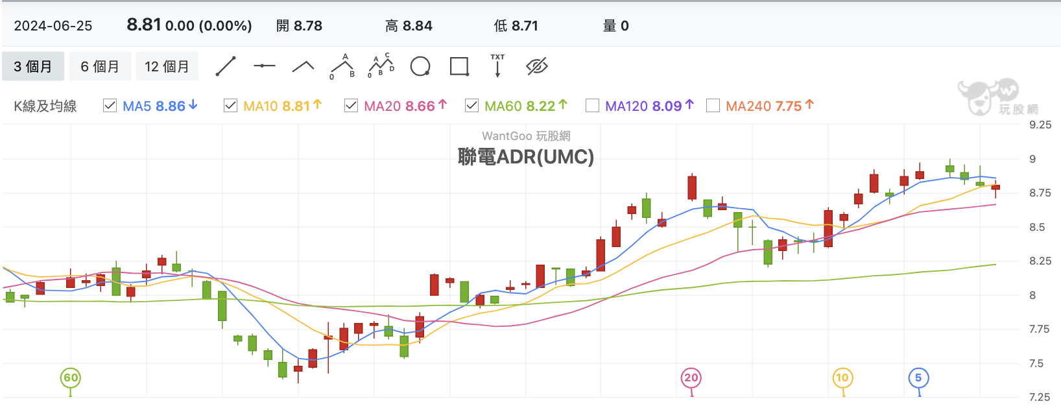Click the 8.25 price axis label
Viewport: 1061px width, 406px height.
(x=1040, y=261)
